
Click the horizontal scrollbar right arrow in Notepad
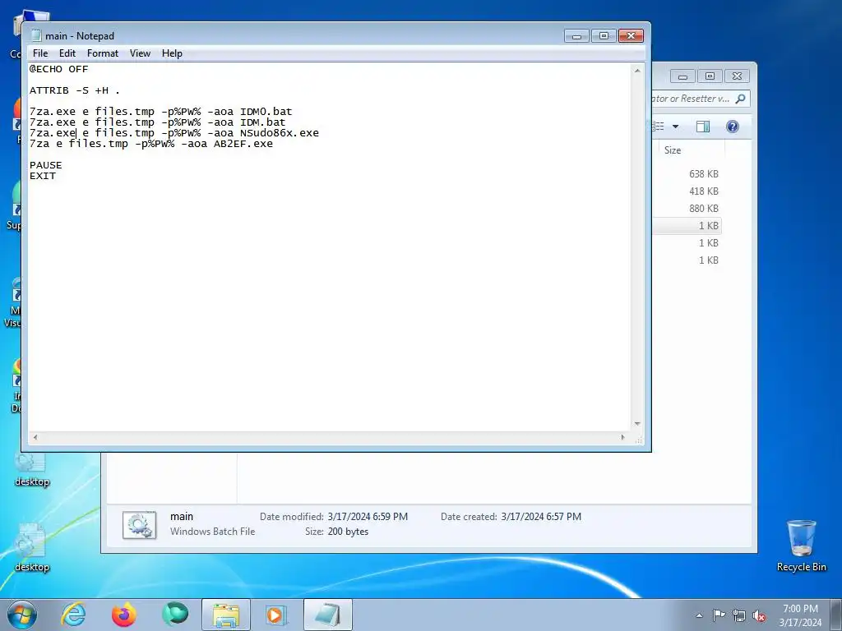pyautogui.click(x=623, y=437)
